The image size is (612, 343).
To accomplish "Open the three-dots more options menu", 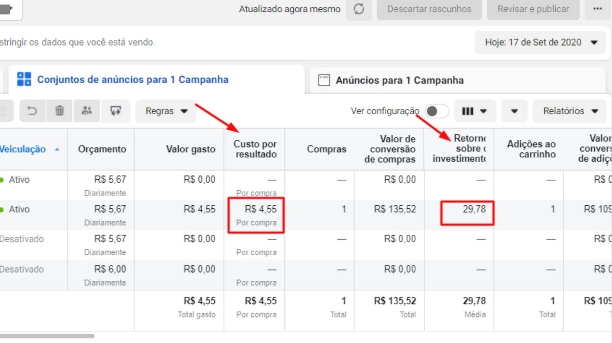I will [x=597, y=9].
